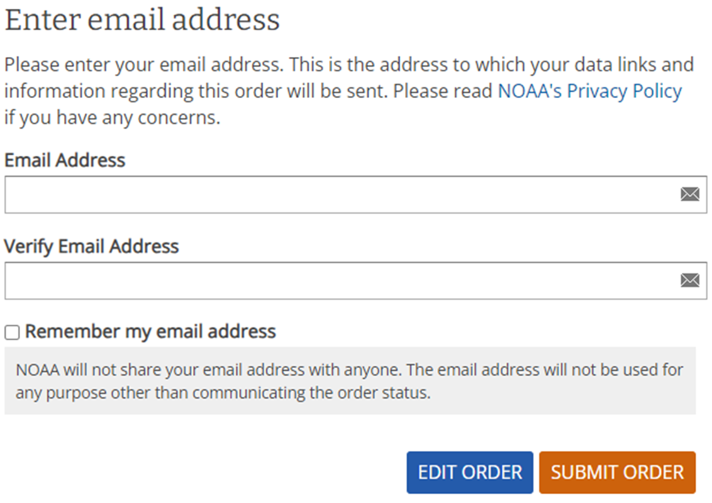
Task: Click the blue EDIT ORDER button
Action: [x=469, y=472]
